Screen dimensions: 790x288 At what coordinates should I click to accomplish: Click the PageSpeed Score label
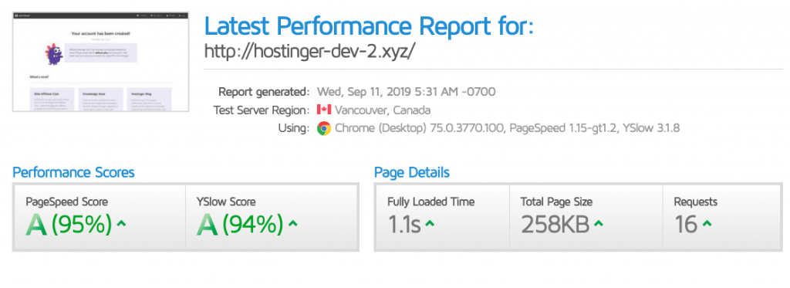point(66,202)
